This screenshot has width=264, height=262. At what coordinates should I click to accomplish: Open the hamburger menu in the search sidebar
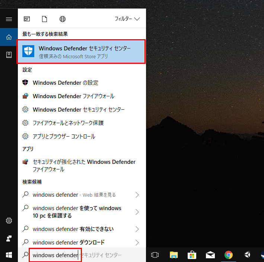(x=9, y=19)
